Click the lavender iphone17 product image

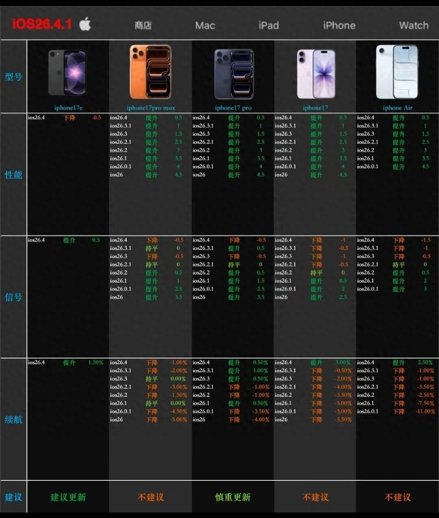pyautogui.click(x=316, y=74)
